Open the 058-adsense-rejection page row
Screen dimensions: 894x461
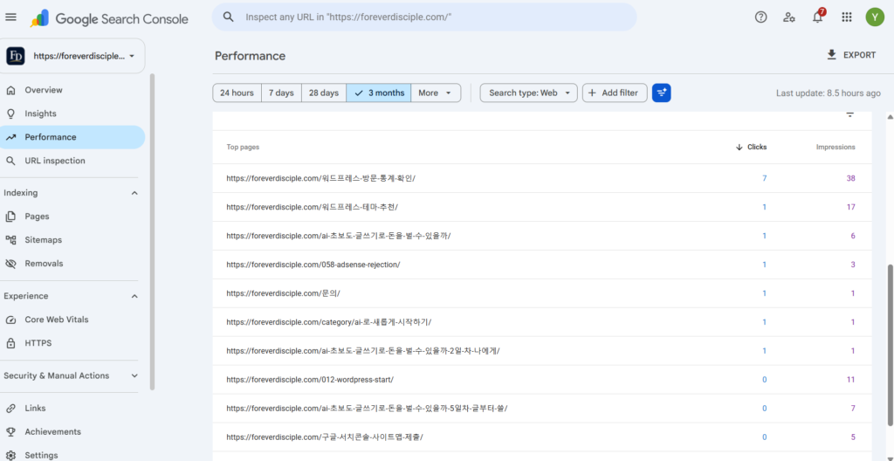pyautogui.click(x=541, y=265)
